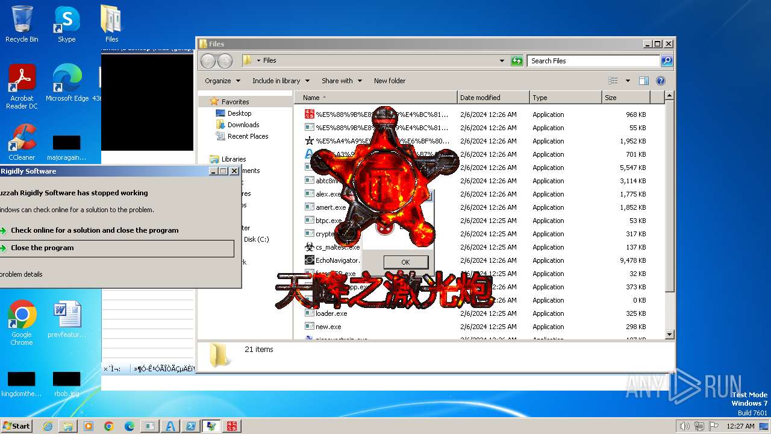
Task: Click the Start button
Action: [x=16, y=426]
